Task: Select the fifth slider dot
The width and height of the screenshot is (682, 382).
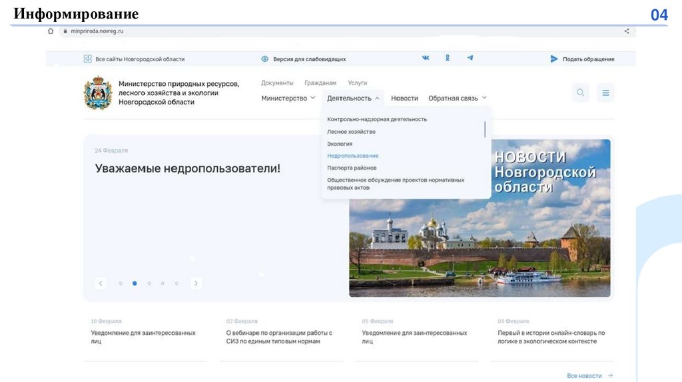Action: coord(176,284)
